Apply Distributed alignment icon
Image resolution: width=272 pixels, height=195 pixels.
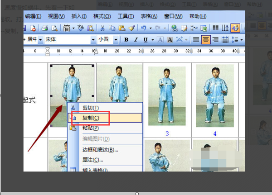225,40
